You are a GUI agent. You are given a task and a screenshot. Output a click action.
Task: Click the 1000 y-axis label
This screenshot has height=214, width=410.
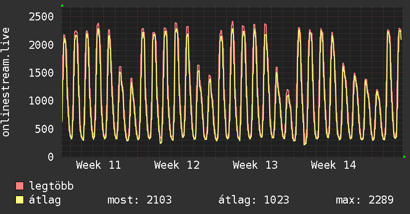click(41, 101)
